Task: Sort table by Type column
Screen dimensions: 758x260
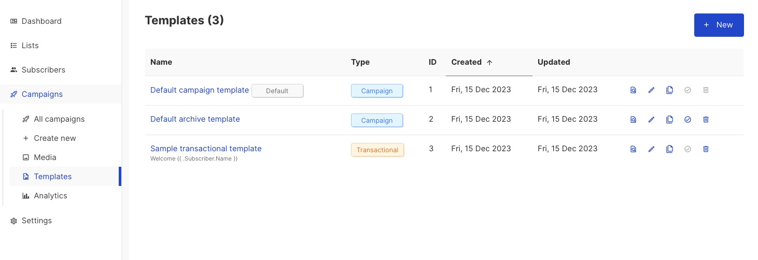Action: [x=360, y=62]
